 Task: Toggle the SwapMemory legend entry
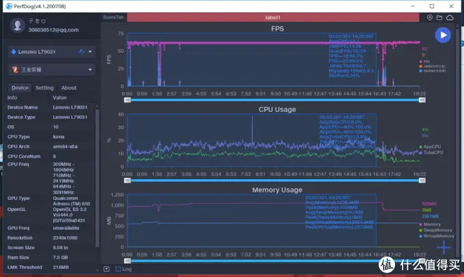(435, 230)
